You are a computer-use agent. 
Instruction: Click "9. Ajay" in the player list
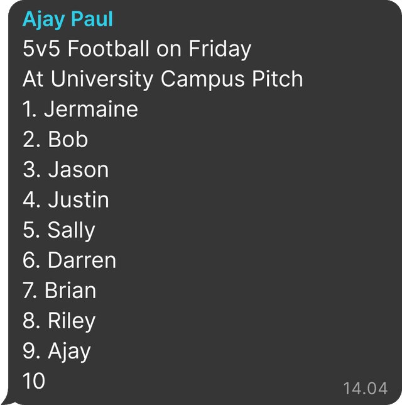(57, 351)
